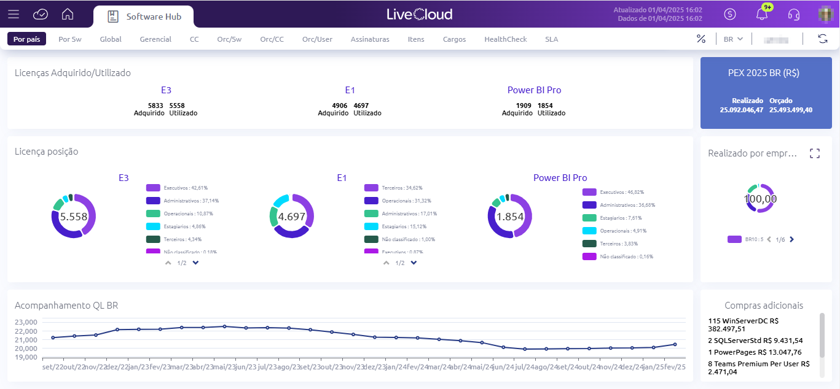Click Power BI Pro Não classificado swatch
Viewport: 840px width, 389px height.
point(589,256)
